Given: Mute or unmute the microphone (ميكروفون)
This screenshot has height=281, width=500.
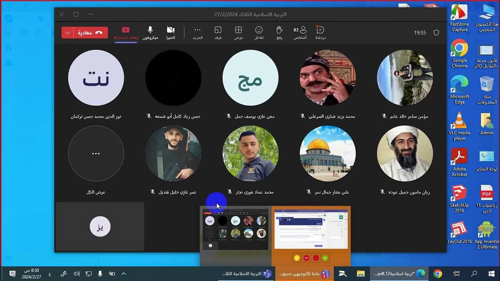Looking at the screenshot, I should (x=150, y=33).
